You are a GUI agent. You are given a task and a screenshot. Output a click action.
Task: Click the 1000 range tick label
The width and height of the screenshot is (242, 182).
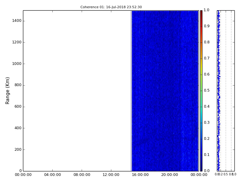17,64
